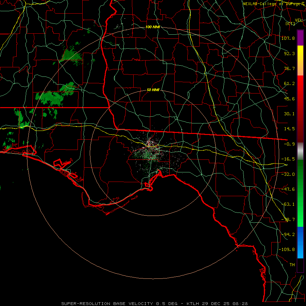This screenshot has width=306, height=306.
Task: Click the -47.6 velocity scale value
Action: point(288,189)
